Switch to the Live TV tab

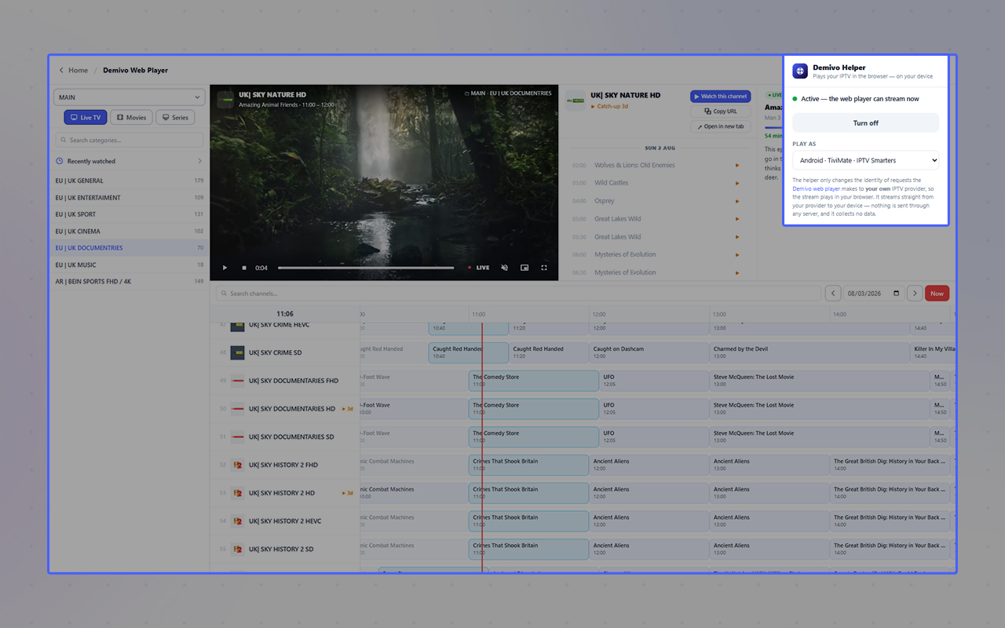point(86,117)
